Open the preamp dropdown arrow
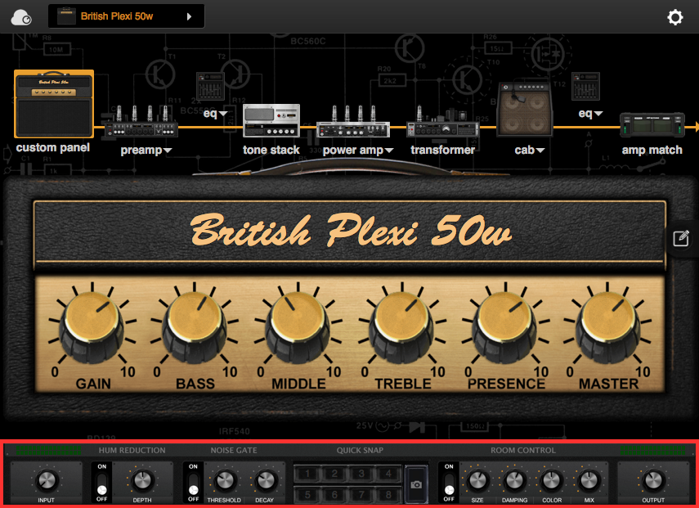Viewport: 699px width, 508px height. click(168, 151)
